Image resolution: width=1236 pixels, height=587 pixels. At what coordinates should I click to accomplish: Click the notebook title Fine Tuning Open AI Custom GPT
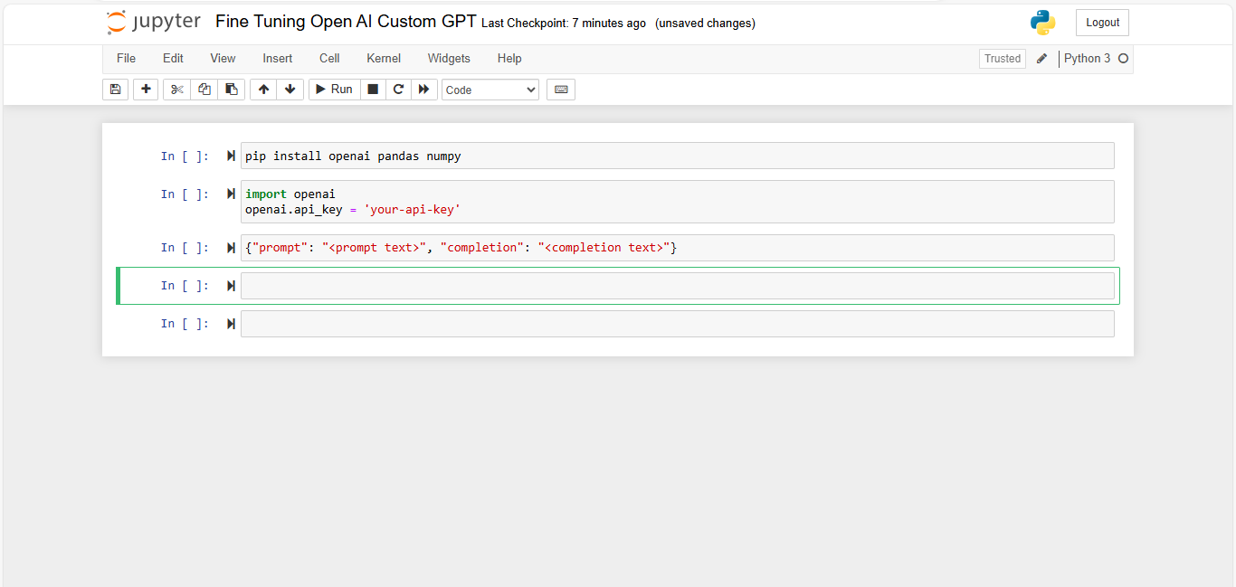tap(344, 21)
